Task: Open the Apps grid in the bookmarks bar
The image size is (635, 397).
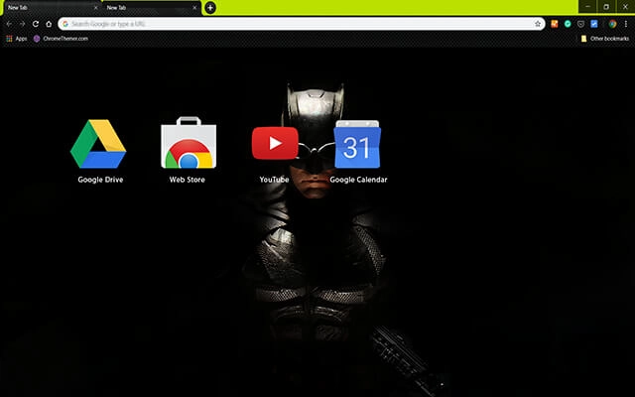Action: [x=16, y=39]
